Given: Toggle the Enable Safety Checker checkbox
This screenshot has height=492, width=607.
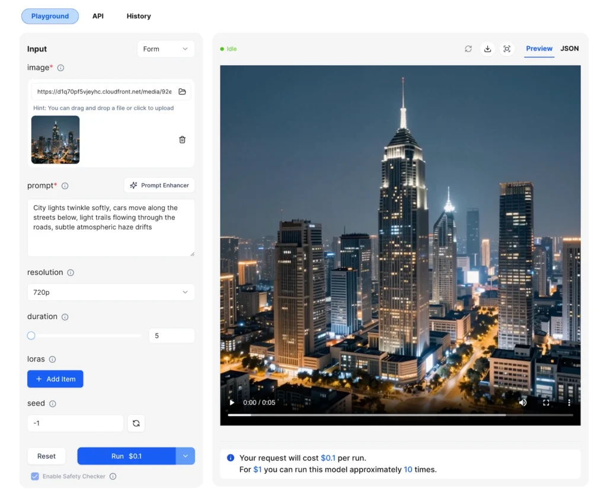Looking at the screenshot, I should click(x=35, y=477).
